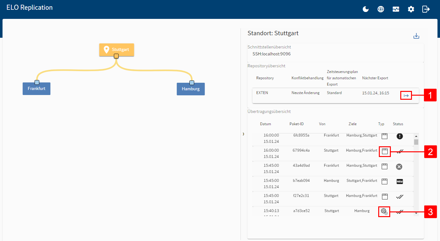Open settings gear in the header

tap(411, 9)
